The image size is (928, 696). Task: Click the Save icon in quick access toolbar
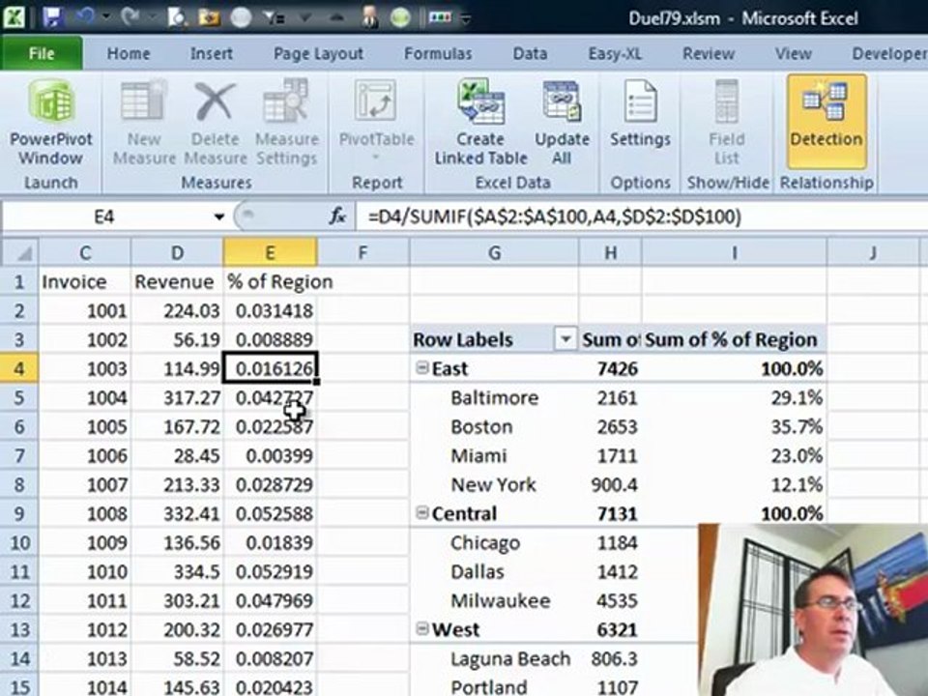tap(53, 17)
